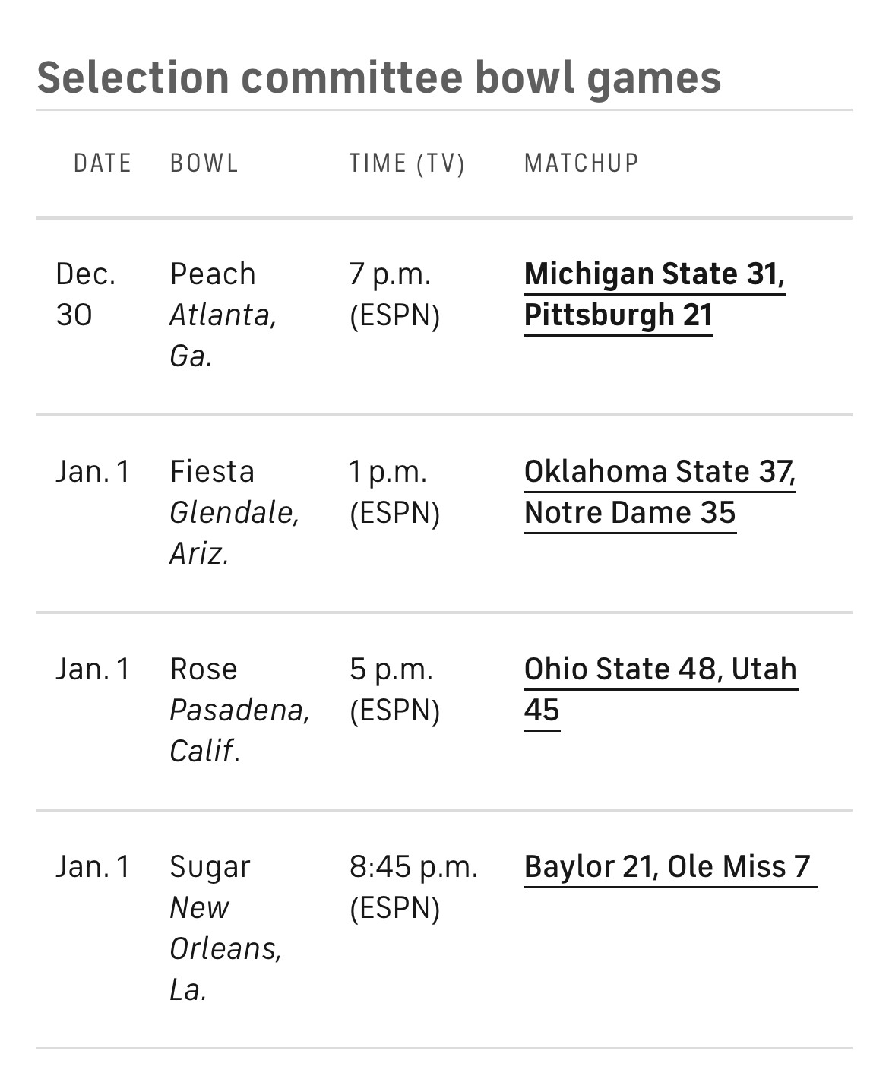Click the Rose bowl name

[x=204, y=669]
